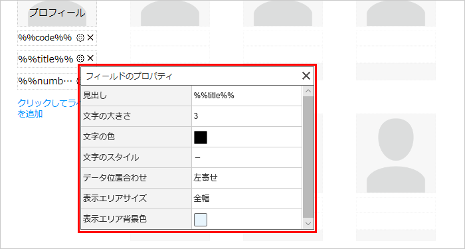This screenshot has width=465, height=249.
Task: Select the %%numb… field box
Action: (47, 81)
